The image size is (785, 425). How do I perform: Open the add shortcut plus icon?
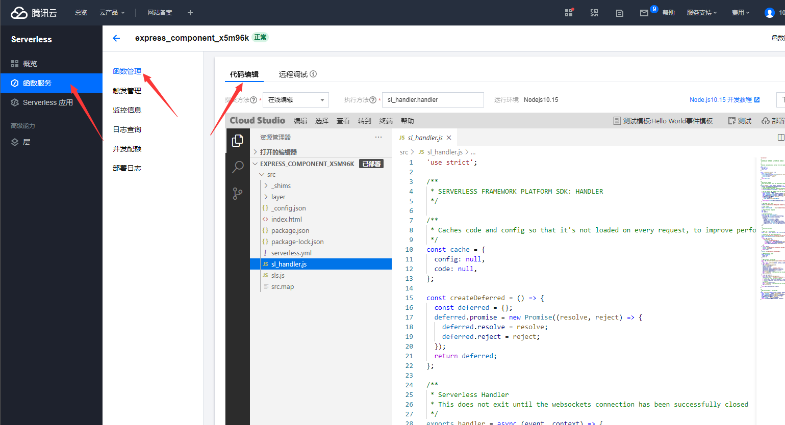click(190, 13)
